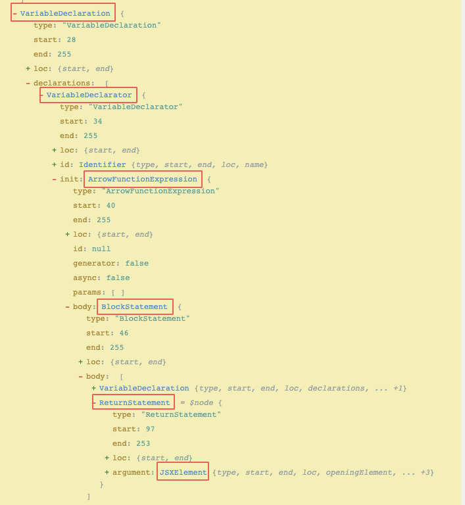Viewport: 465px width, 505px height.
Task: Click the params empty array
Action: click(x=118, y=293)
